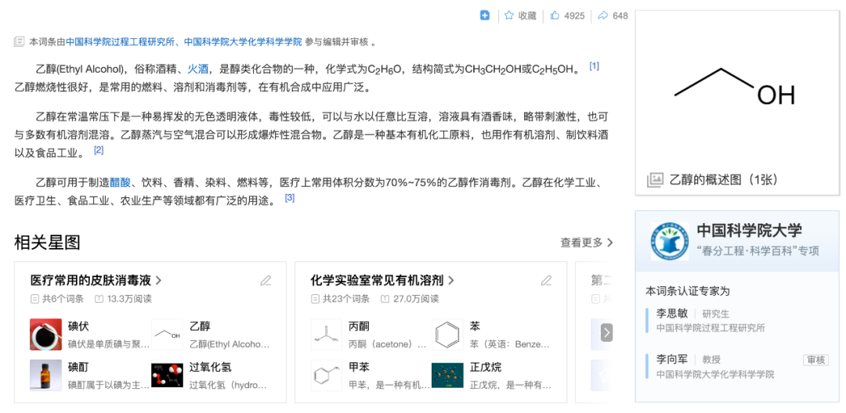Expand 查看更多 related star maps
The height and width of the screenshot is (413, 846).
(x=587, y=242)
